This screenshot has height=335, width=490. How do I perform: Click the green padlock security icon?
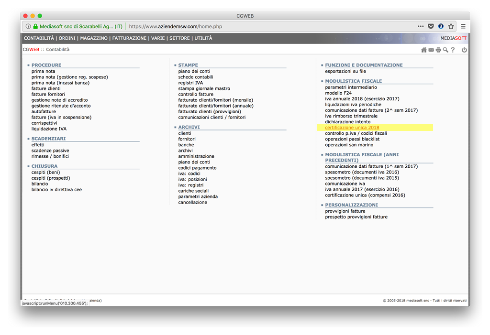click(x=35, y=27)
